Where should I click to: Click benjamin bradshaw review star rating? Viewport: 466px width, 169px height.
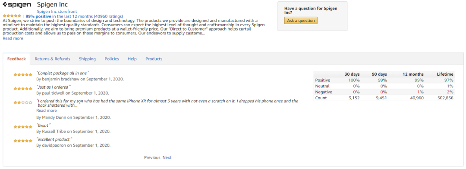click(x=23, y=74)
